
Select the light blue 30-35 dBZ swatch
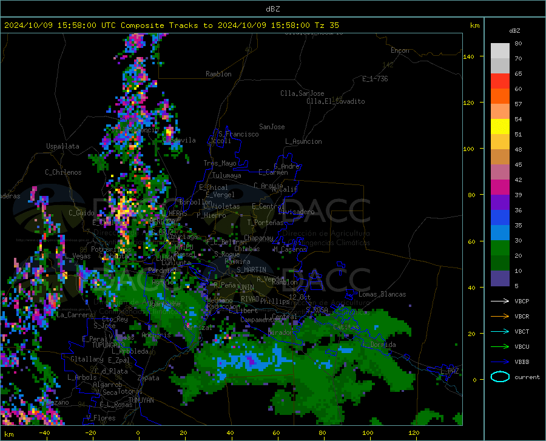coord(500,233)
